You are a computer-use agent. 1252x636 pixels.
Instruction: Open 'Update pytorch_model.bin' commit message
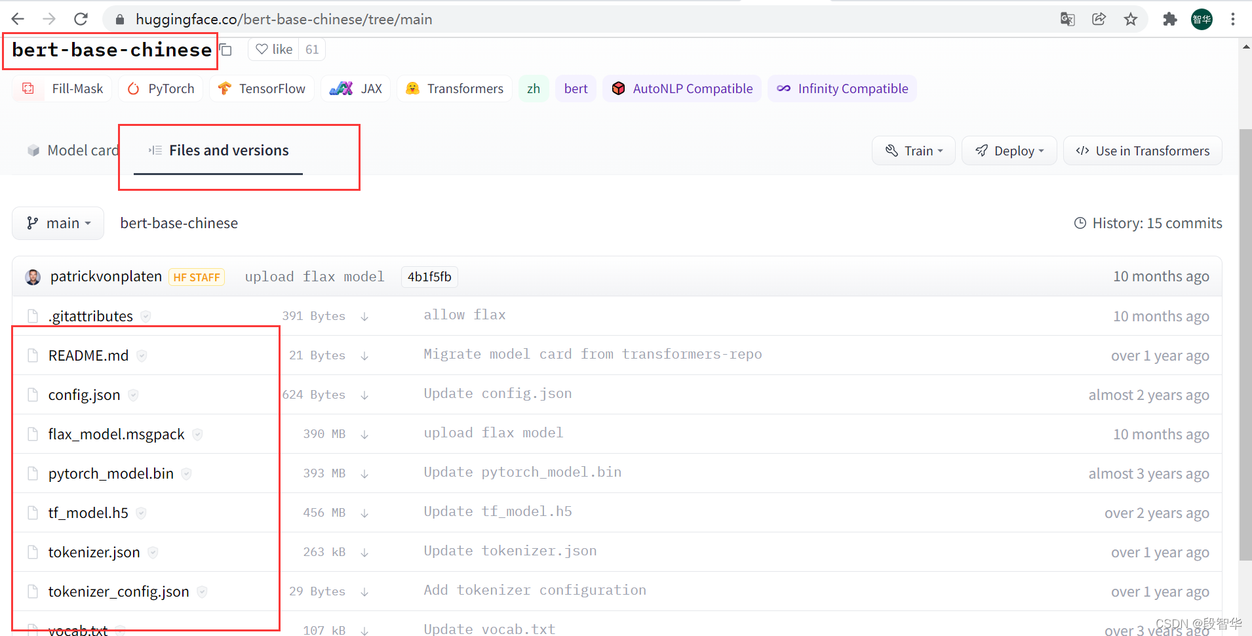point(522,472)
